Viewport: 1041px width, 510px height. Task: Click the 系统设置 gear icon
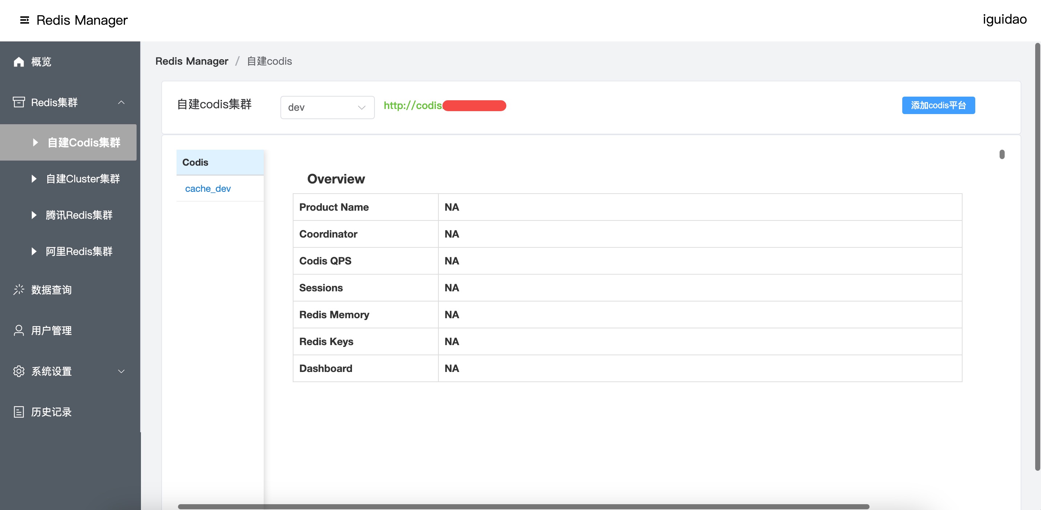tap(19, 371)
